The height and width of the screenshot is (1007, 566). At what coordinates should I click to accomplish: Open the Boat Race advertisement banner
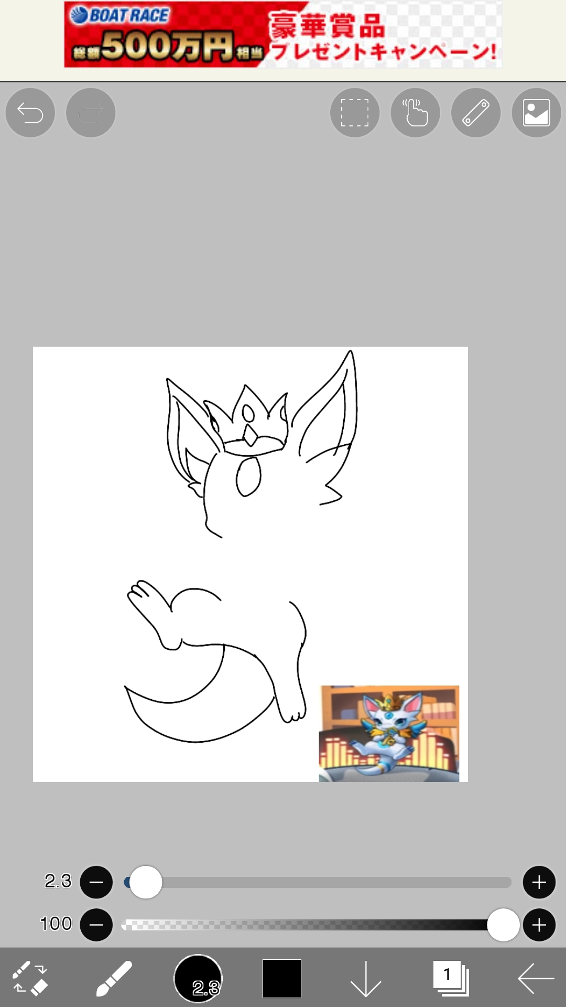(x=283, y=35)
